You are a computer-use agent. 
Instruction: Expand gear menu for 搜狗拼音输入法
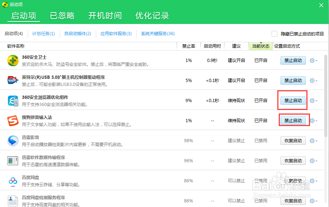(313, 121)
